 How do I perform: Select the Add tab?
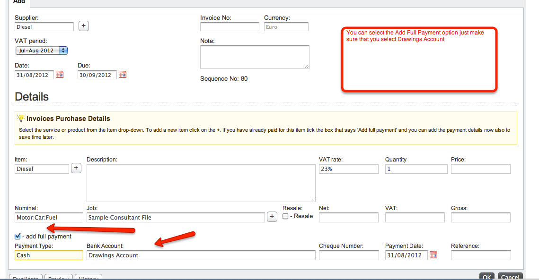point(19,2)
